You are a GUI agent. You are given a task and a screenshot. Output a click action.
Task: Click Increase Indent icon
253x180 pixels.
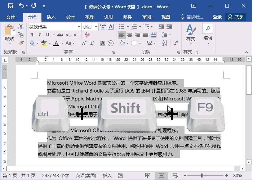[x=169, y=27]
